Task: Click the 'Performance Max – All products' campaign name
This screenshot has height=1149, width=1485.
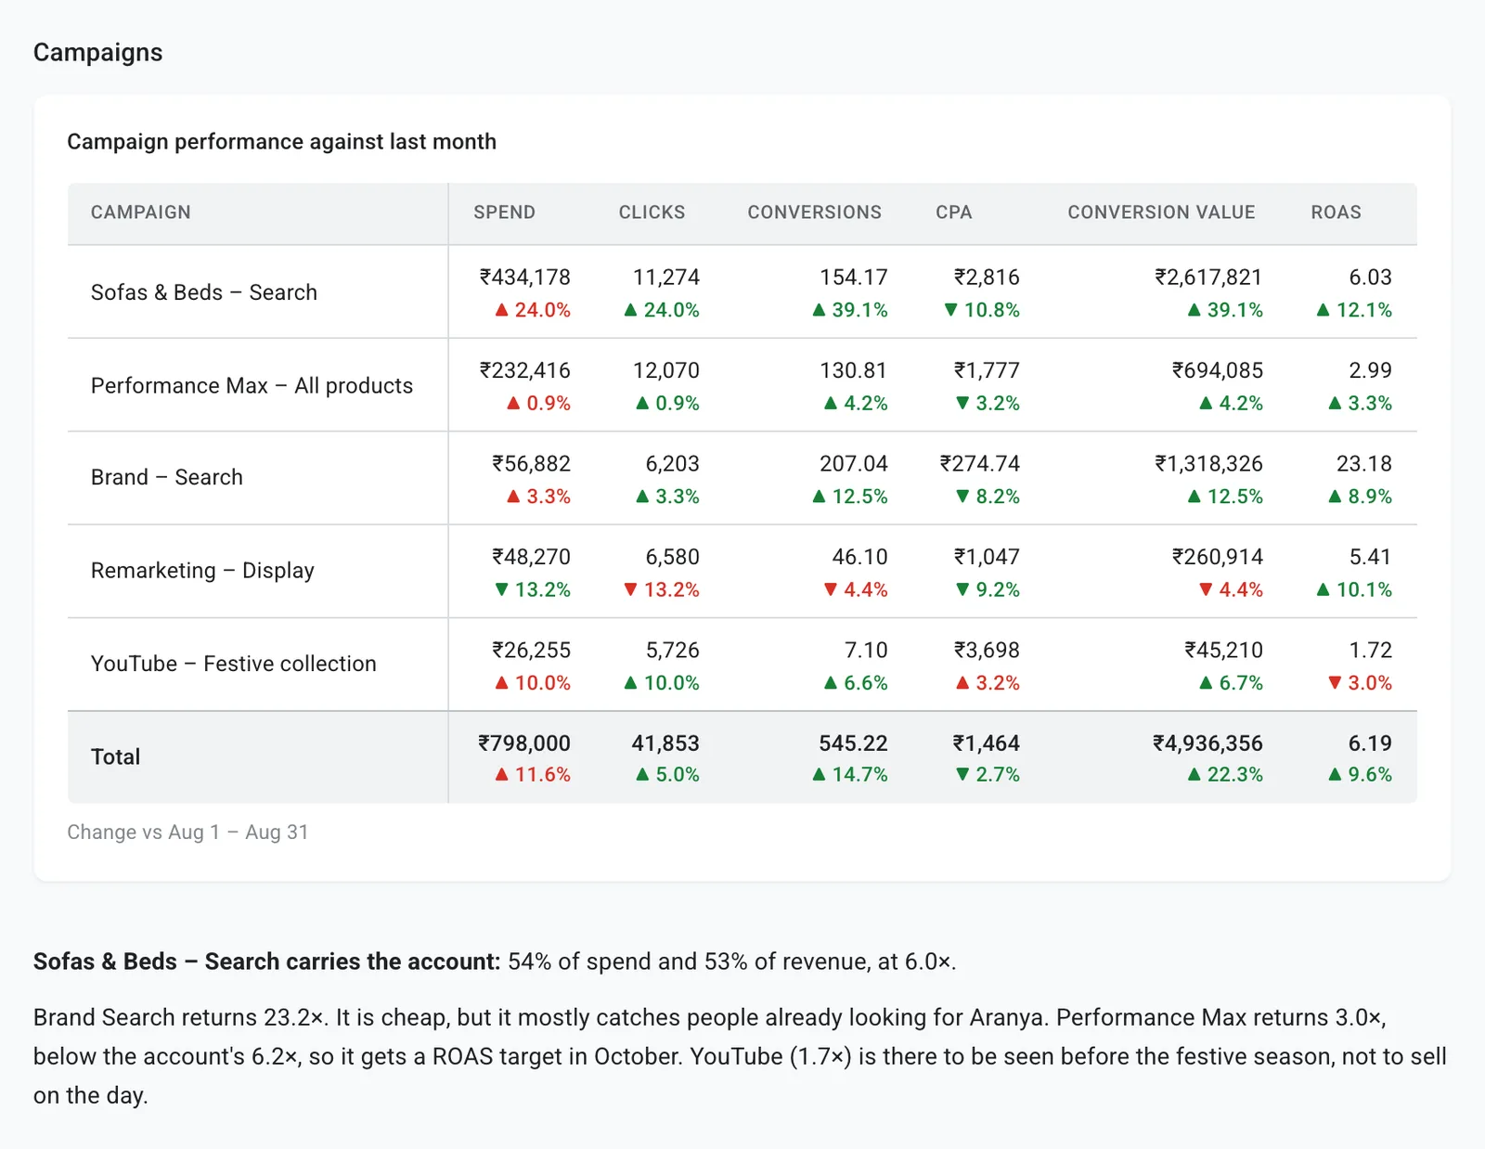Action: pyautogui.click(x=252, y=385)
